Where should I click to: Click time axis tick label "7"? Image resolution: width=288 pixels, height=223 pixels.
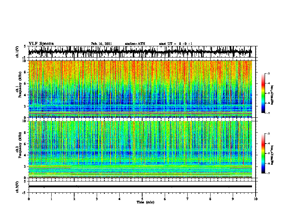pos(188,199)
